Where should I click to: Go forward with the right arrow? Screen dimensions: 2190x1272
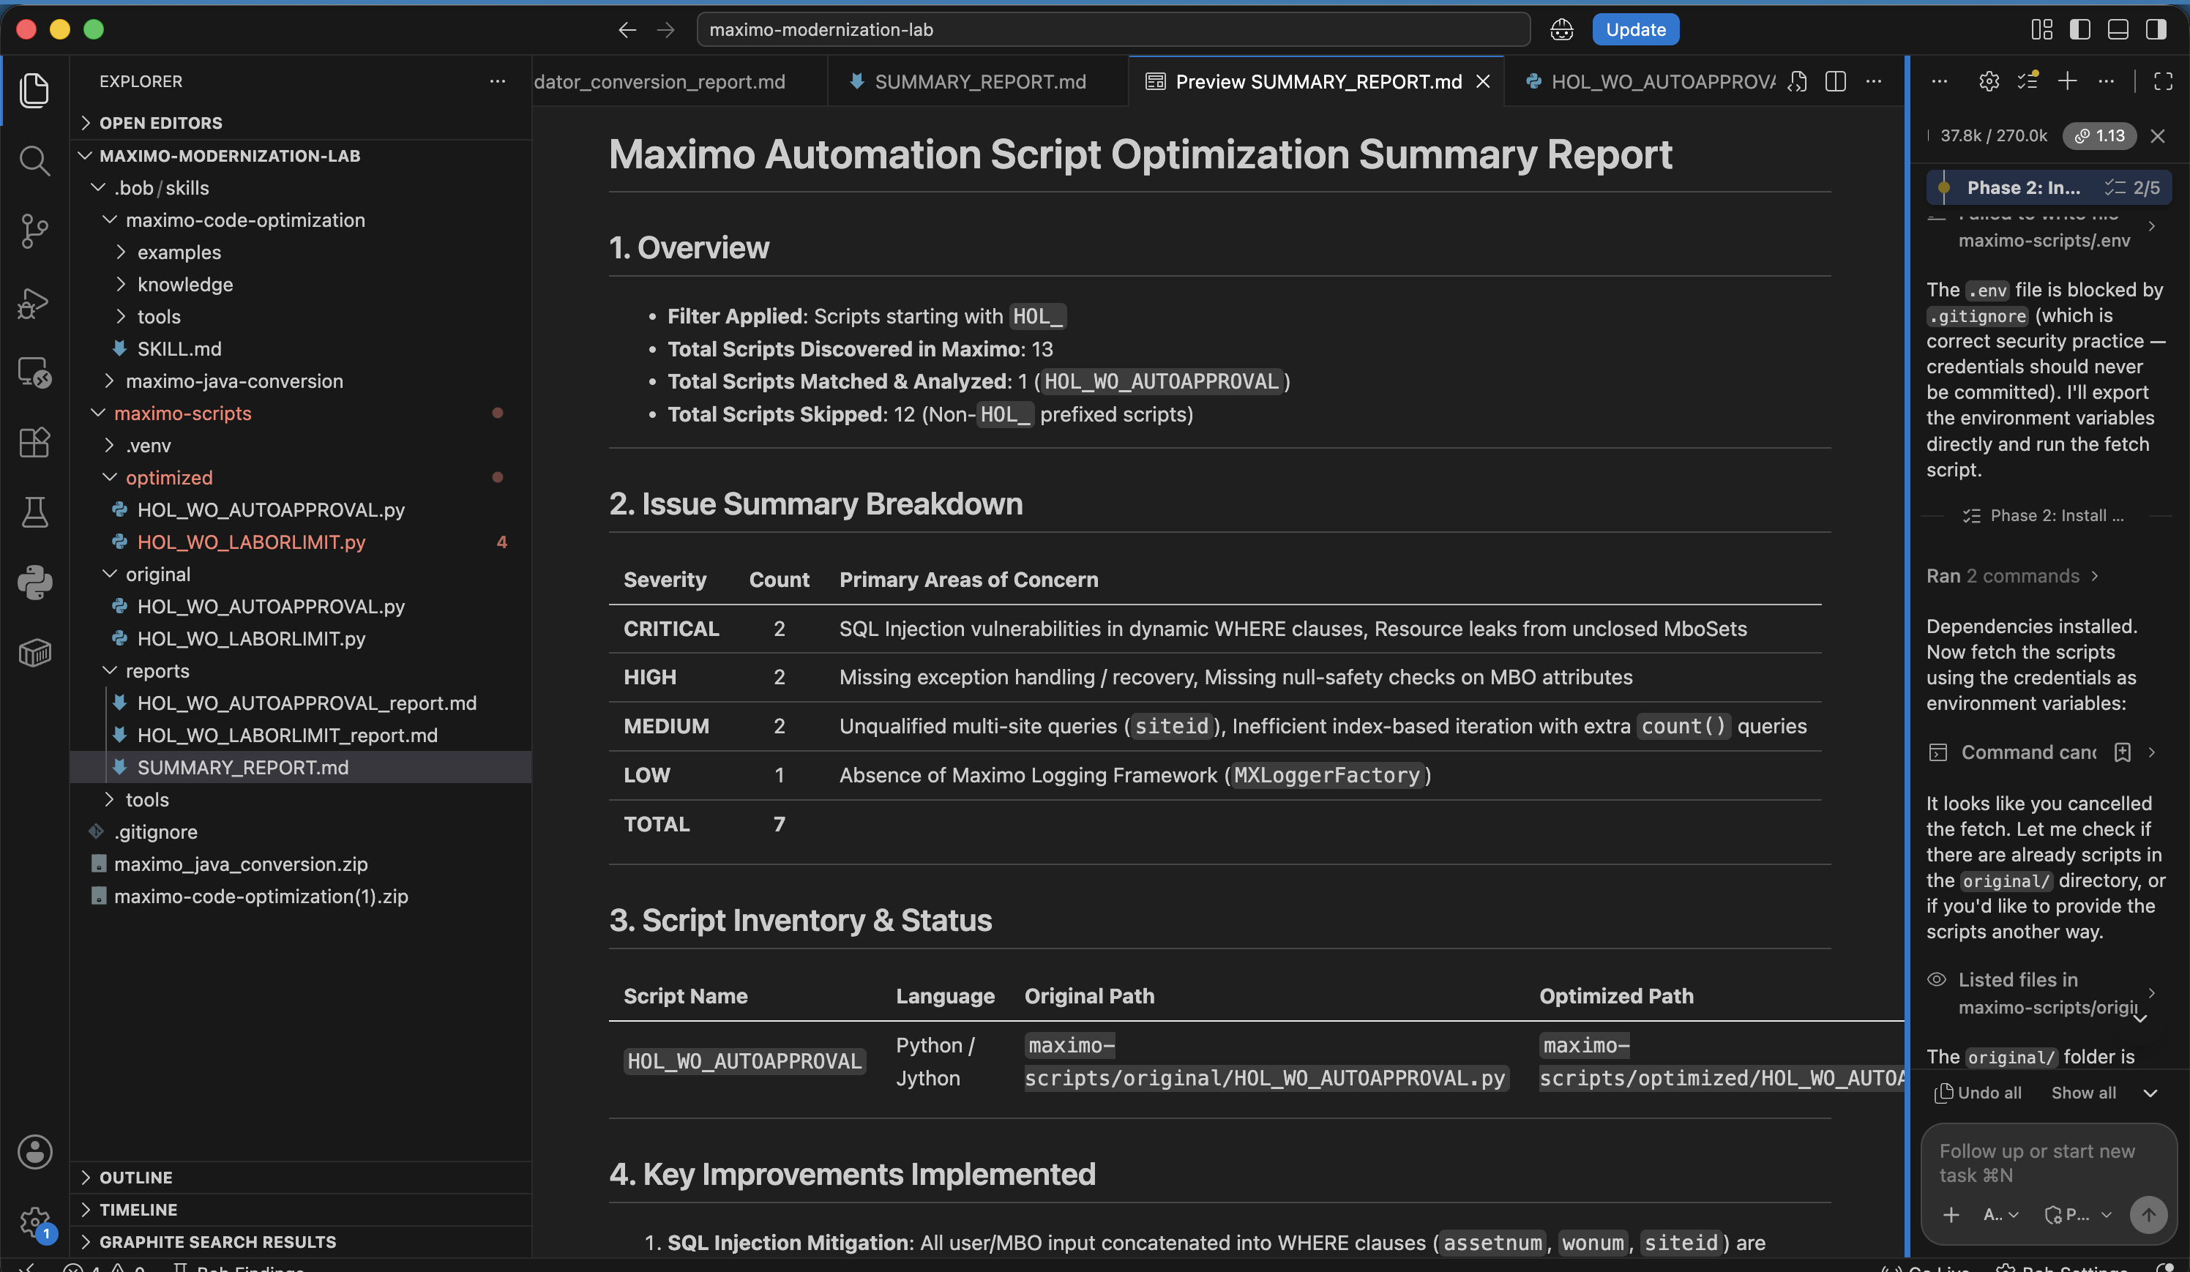point(665,29)
